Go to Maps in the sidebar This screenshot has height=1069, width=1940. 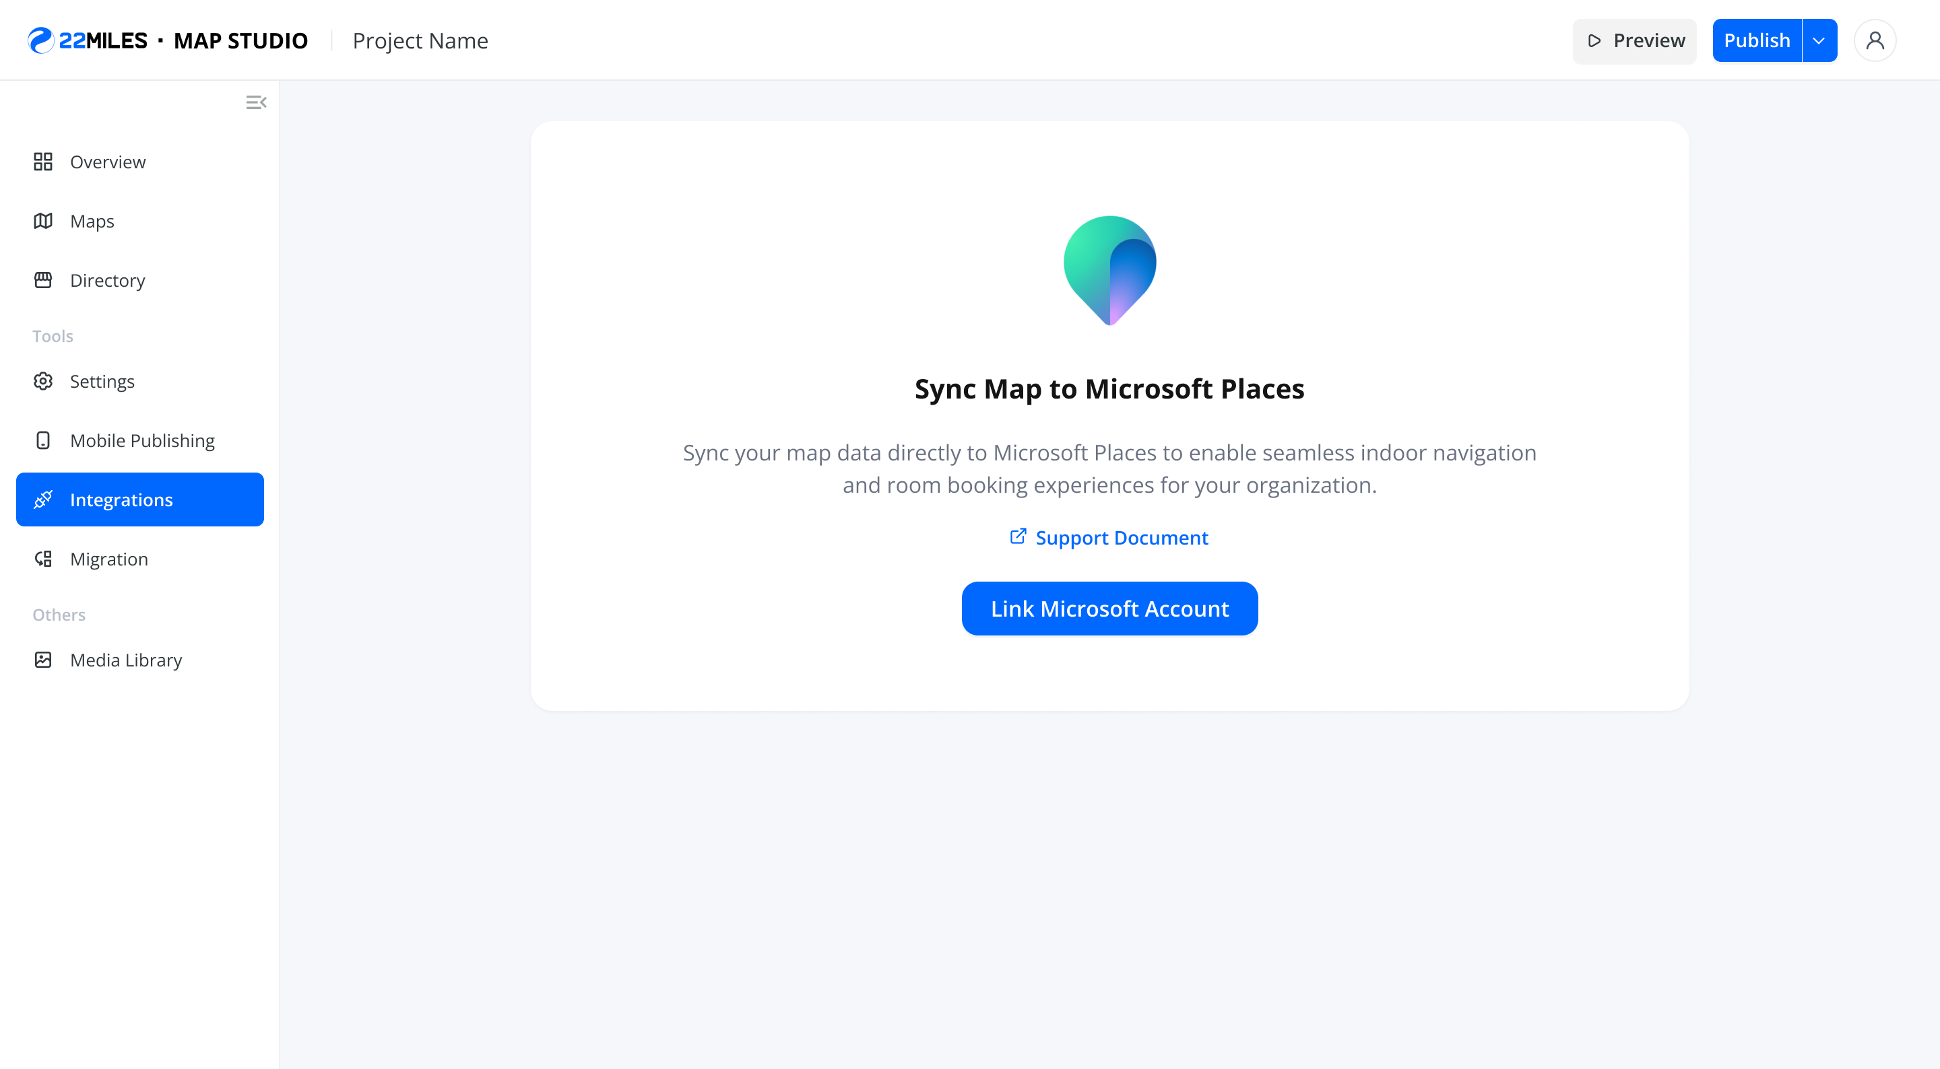pos(140,221)
